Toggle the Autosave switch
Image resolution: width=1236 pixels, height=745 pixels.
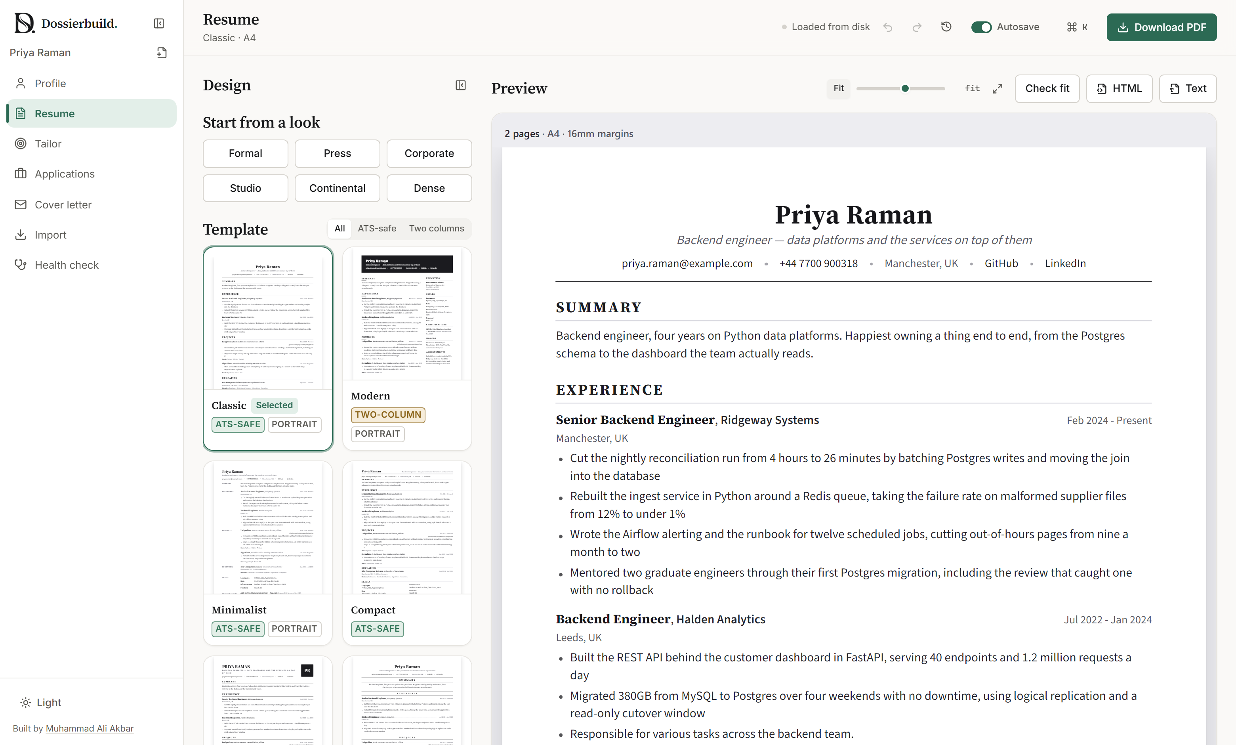tap(981, 27)
